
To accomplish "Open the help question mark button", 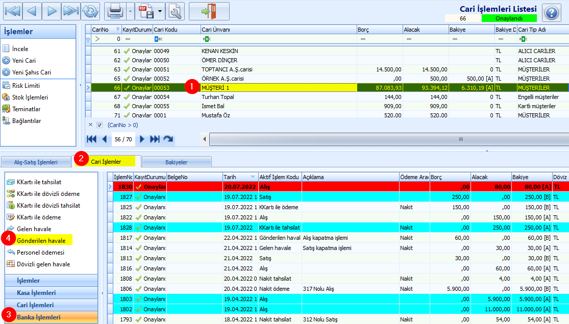I will [x=551, y=13].
